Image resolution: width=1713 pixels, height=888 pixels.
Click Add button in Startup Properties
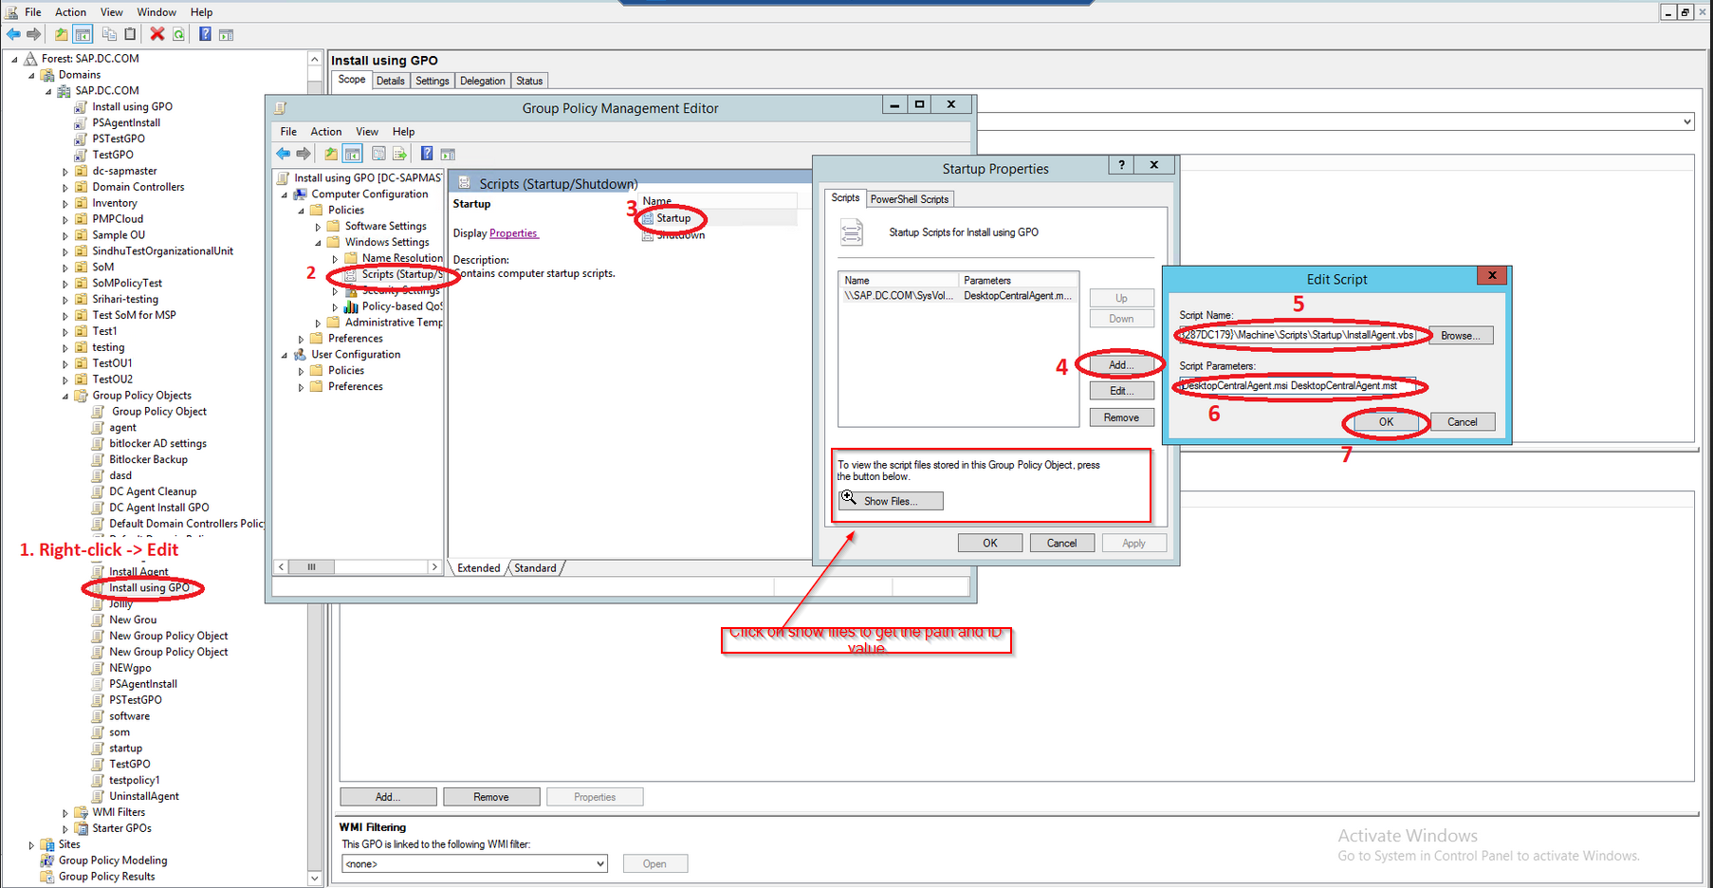1121,365
